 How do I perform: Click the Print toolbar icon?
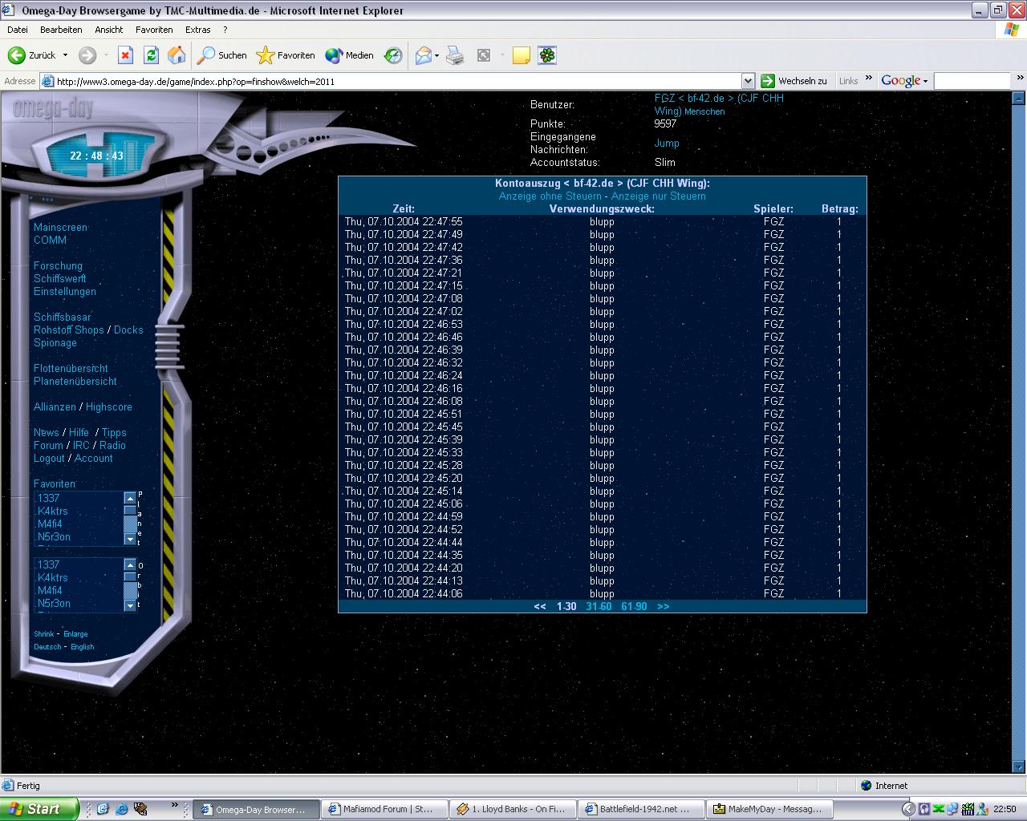[455, 55]
